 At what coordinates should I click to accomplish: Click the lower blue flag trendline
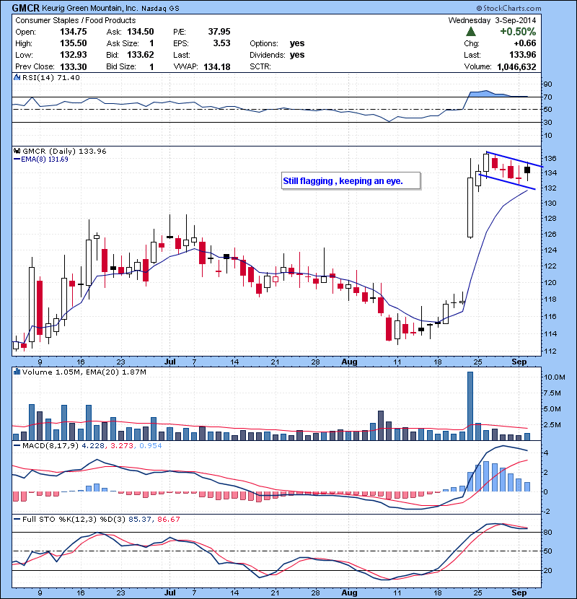[x=507, y=182]
